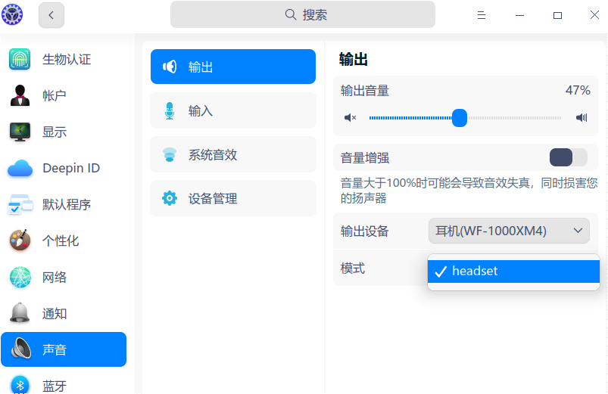This screenshot has width=608, height=394.
Task: Close the Control Center window
Action: click(x=594, y=14)
